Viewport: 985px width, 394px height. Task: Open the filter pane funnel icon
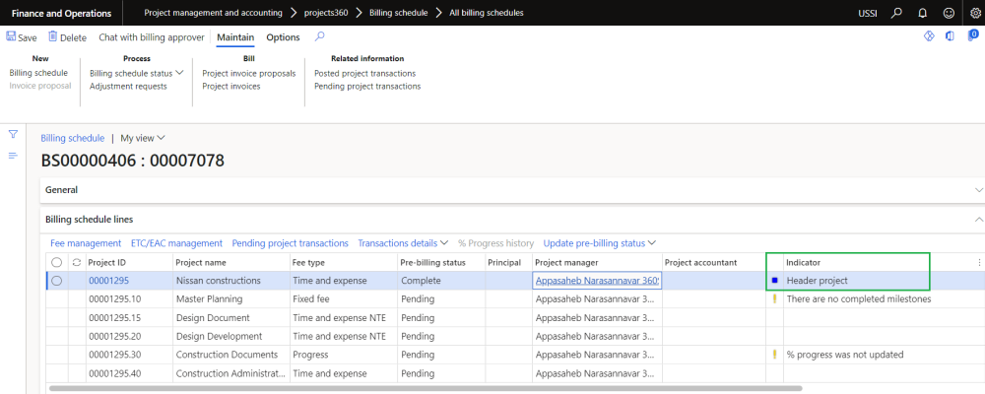coord(14,134)
